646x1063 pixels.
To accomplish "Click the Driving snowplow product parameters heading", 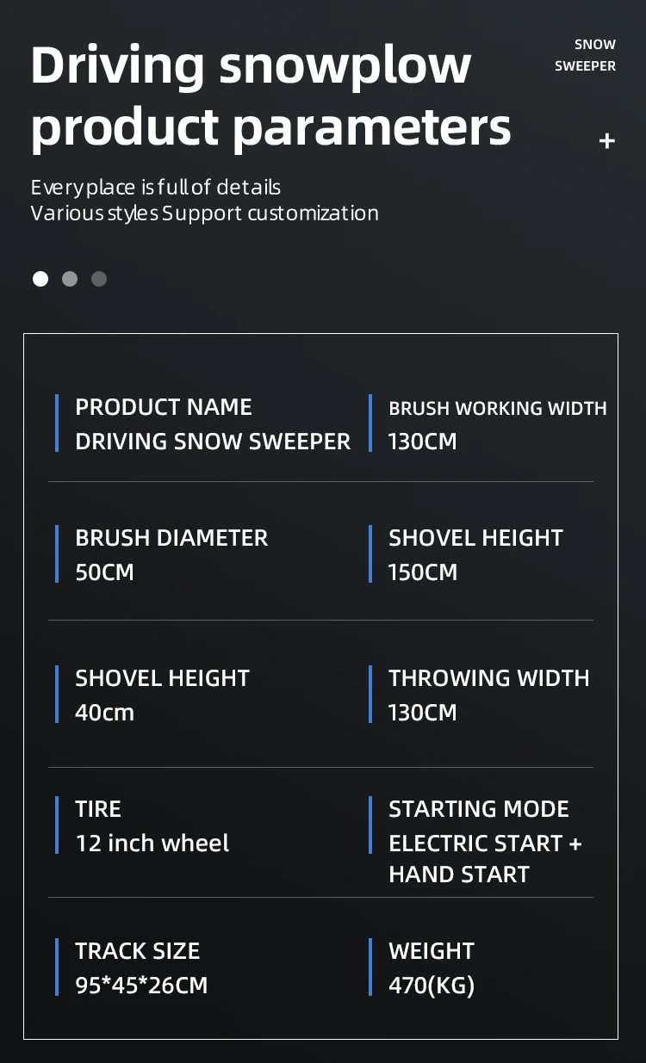I will [x=270, y=95].
